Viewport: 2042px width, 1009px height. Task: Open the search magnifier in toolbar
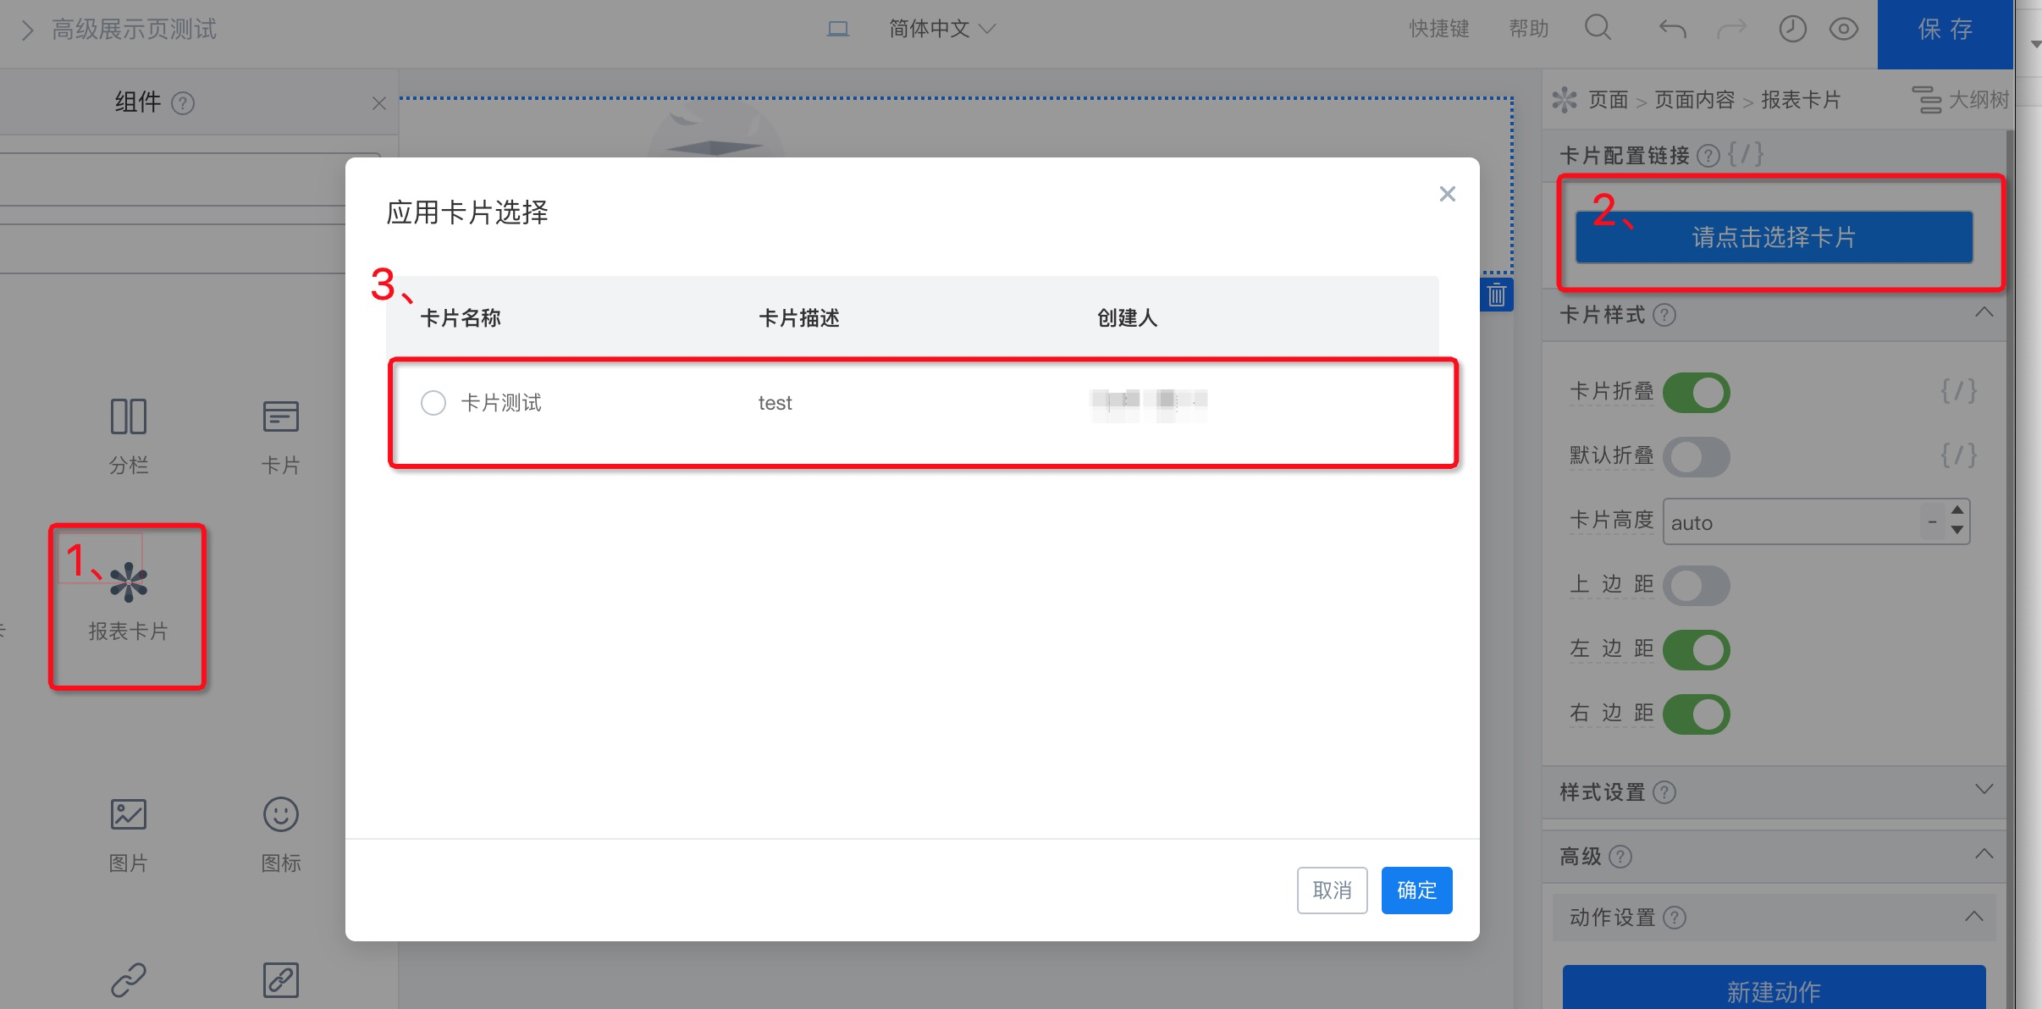click(x=1598, y=28)
